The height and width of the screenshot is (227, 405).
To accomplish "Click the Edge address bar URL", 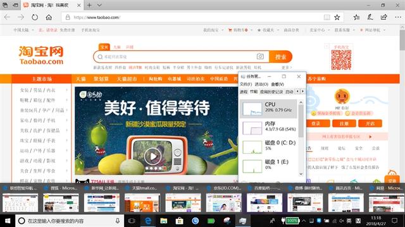I will [x=97, y=18].
